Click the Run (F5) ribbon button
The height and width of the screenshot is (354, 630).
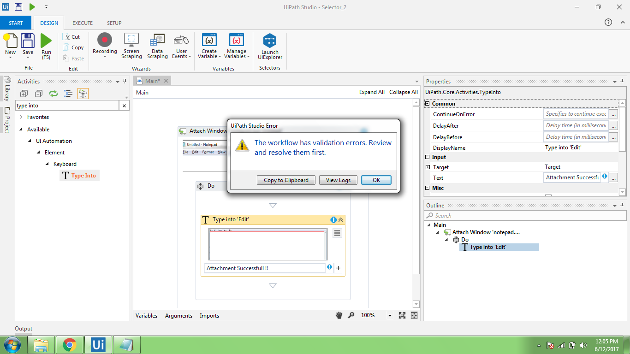coord(46,47)
